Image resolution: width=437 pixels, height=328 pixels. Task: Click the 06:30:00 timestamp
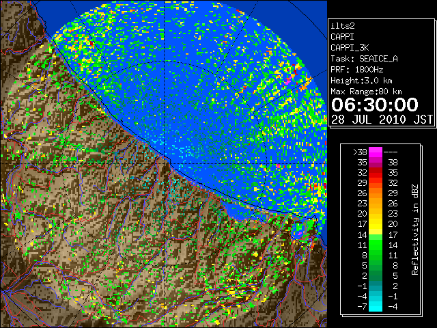pos(375,105)
